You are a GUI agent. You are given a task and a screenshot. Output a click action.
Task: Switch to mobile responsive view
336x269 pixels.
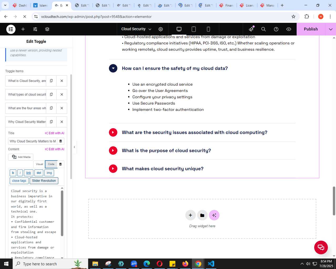208,29
